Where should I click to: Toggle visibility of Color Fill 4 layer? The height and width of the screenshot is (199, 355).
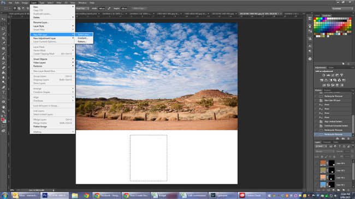317,163
